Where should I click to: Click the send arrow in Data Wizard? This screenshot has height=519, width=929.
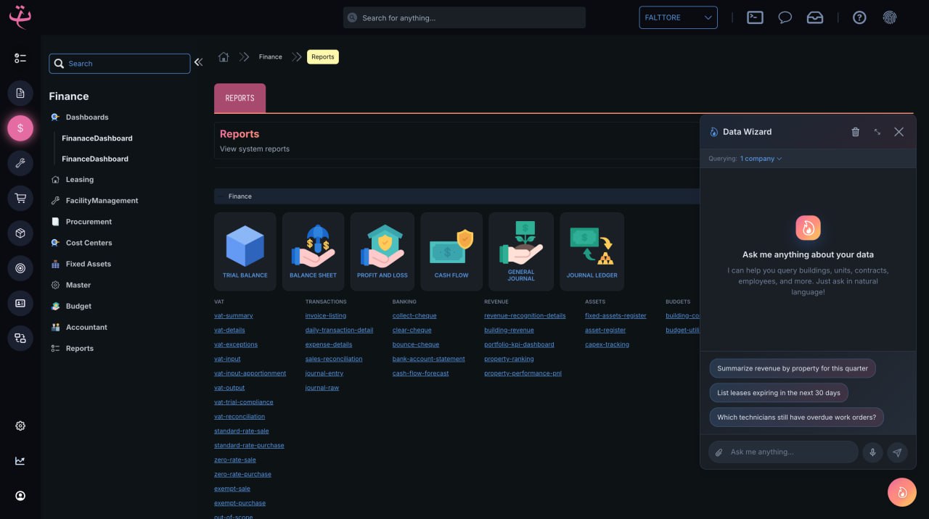coord(897,452)
